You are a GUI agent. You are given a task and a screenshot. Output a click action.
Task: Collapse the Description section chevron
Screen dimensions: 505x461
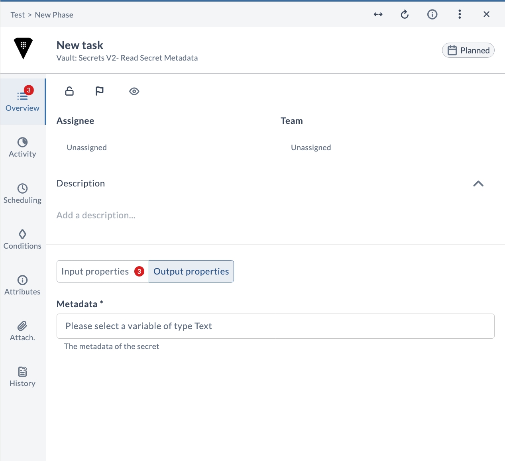[478, 184]
